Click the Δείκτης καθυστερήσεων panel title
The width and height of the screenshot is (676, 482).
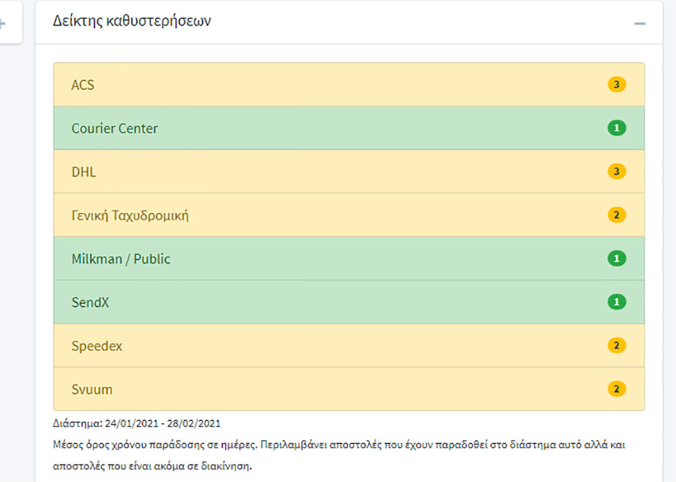[x=132, y=21]
